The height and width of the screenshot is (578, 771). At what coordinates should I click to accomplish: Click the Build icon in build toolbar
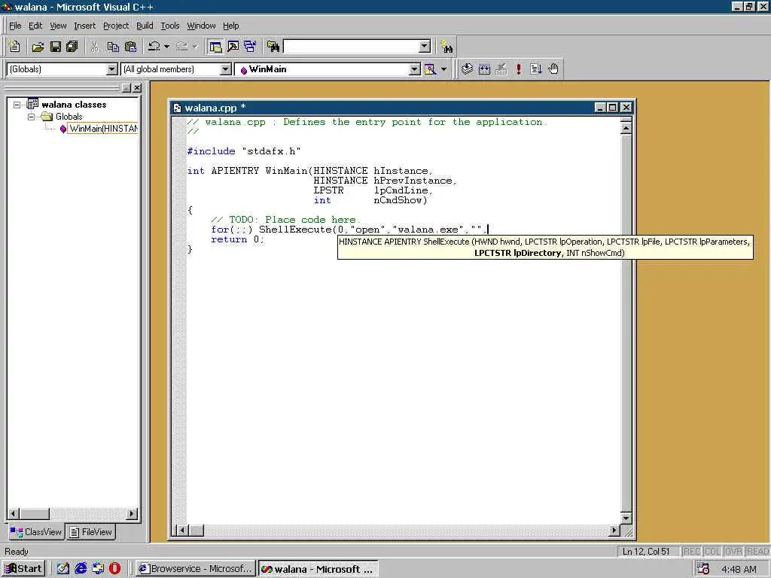(x=484, y=69)
